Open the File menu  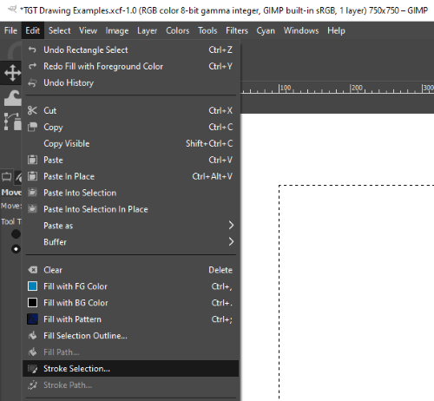click(10, 30)
